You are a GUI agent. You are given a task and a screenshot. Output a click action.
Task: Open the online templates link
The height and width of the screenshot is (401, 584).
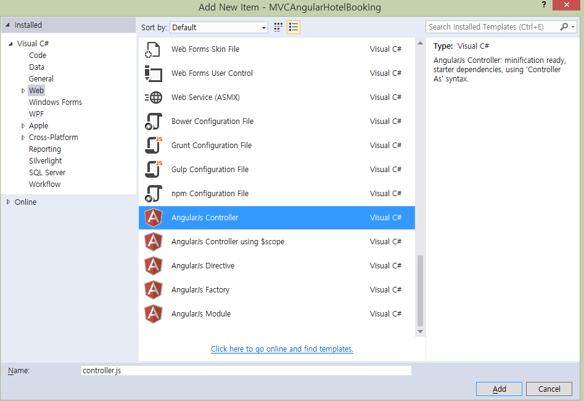click(282, 349)
